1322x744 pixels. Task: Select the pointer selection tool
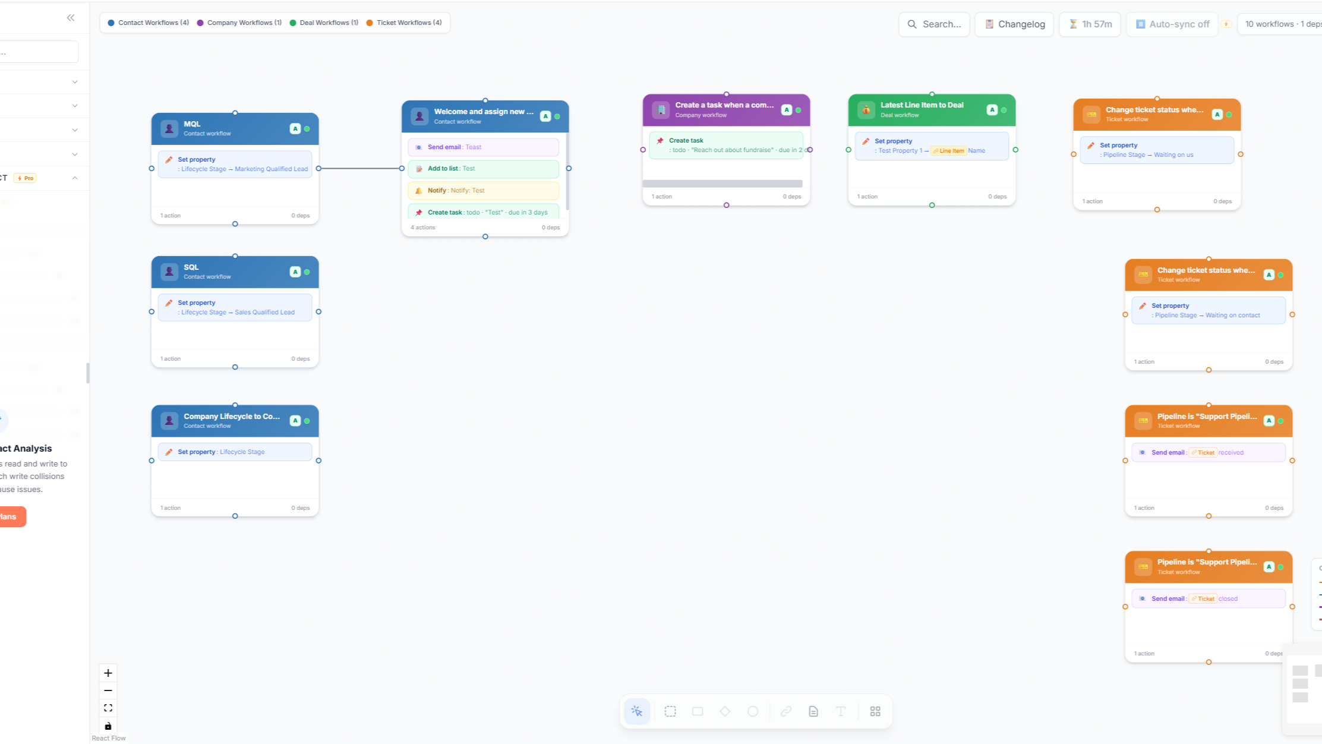tap(636, 711)
